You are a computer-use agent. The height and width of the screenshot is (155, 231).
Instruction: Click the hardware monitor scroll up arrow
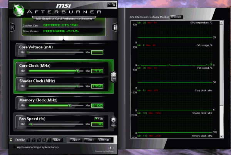221,23
